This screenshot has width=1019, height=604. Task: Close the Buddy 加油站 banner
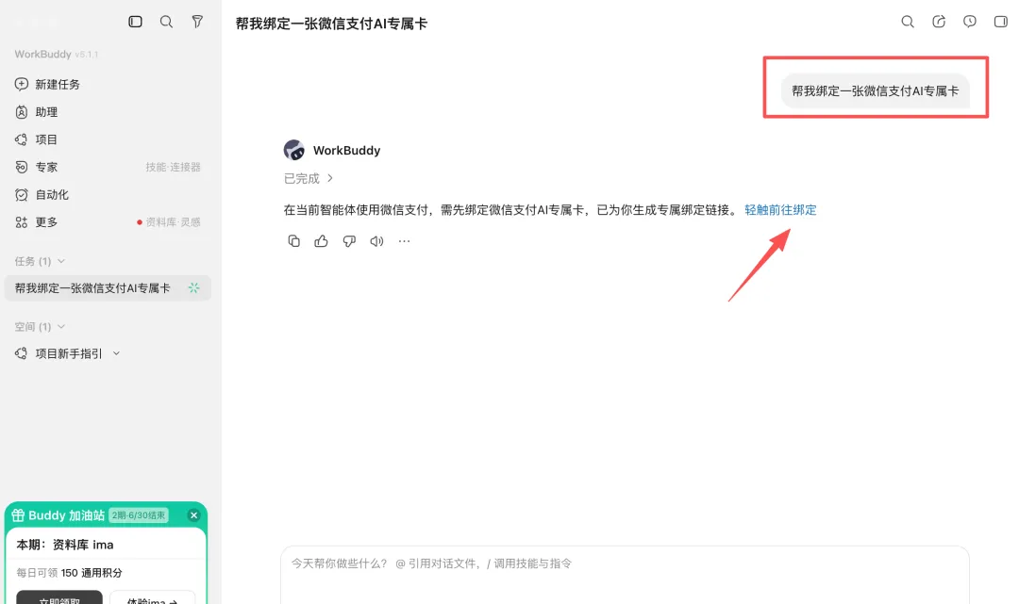click(x=193, y=515)
